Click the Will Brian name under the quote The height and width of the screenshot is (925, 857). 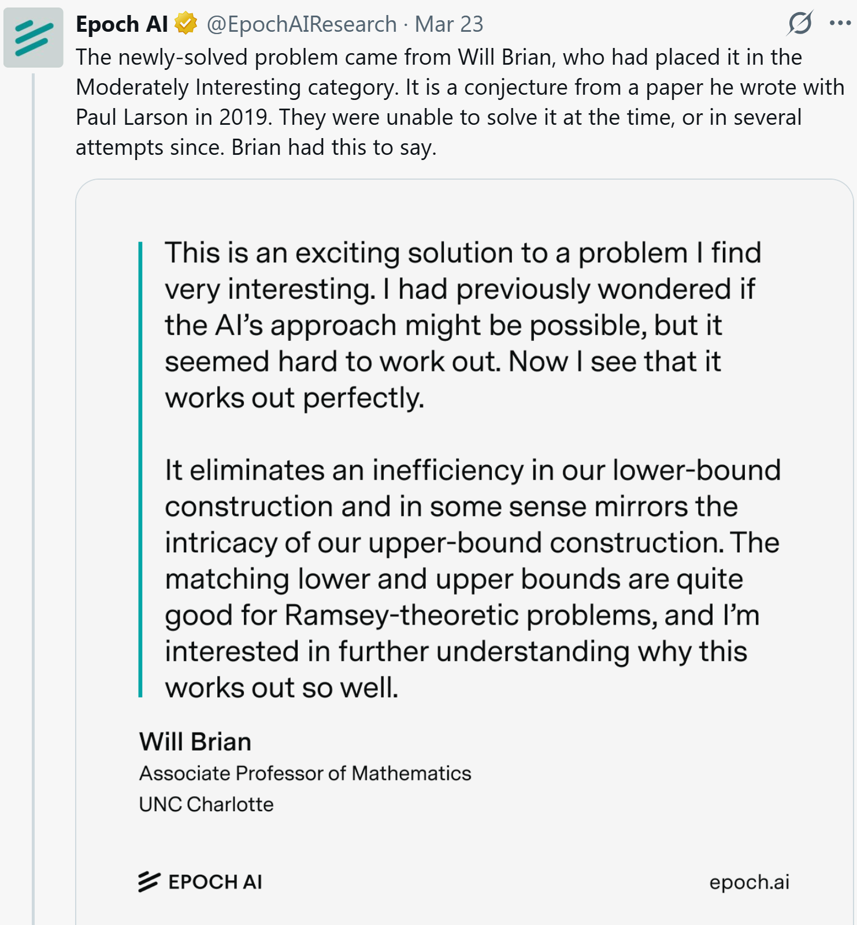click(195, 742)
